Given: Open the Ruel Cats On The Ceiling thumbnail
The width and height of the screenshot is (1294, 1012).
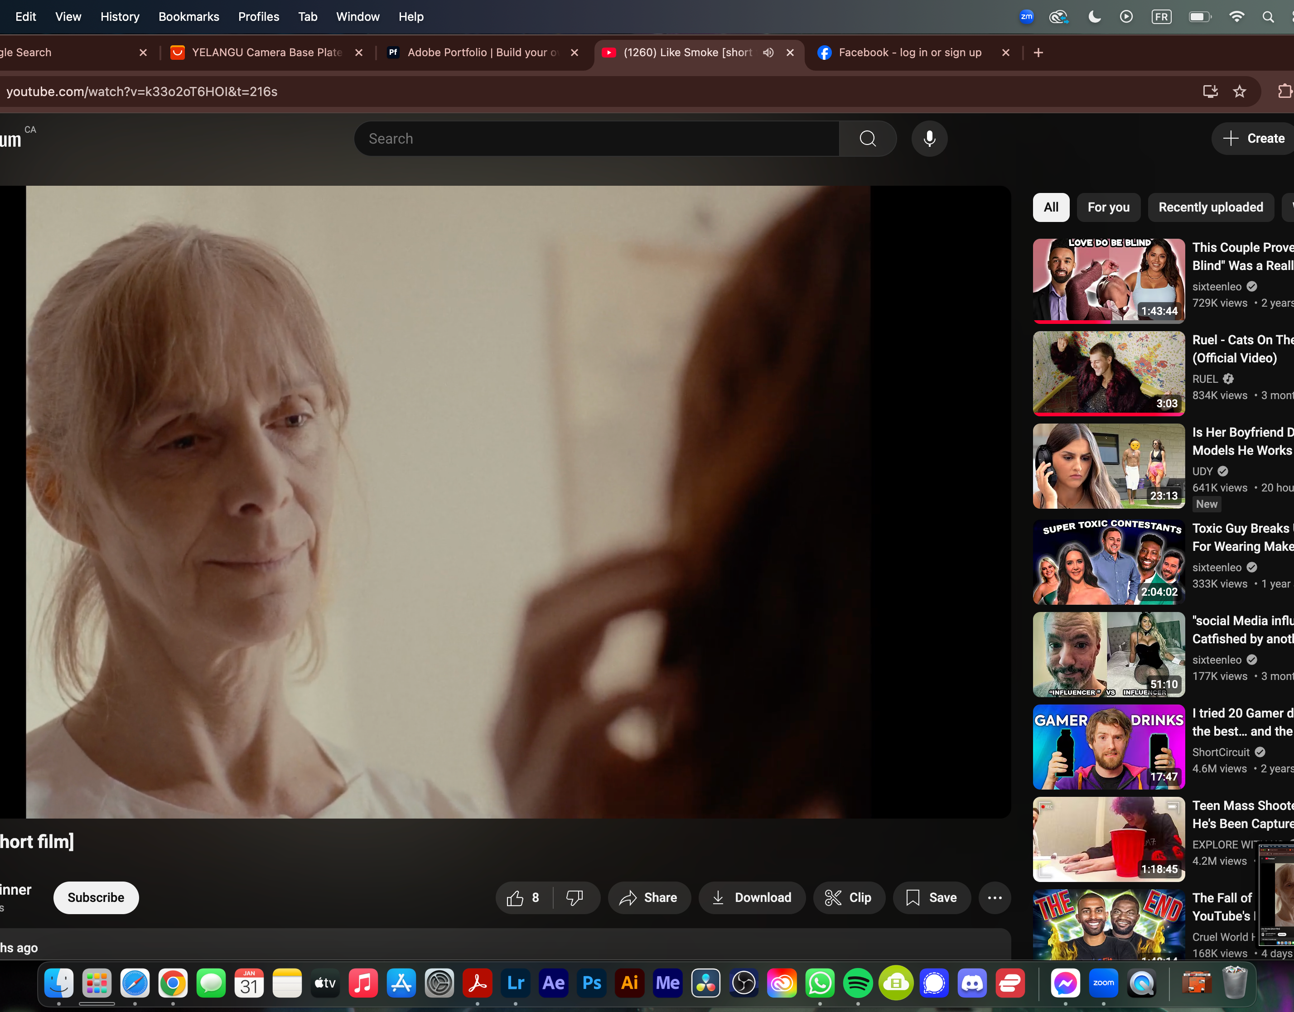Looking at the screenshot, I should 1108,373.
